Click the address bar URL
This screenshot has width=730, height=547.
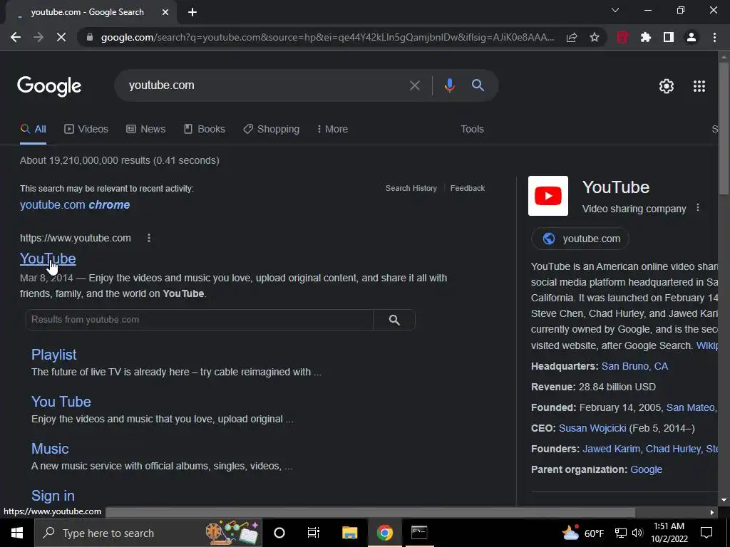[x=327, y=37]
